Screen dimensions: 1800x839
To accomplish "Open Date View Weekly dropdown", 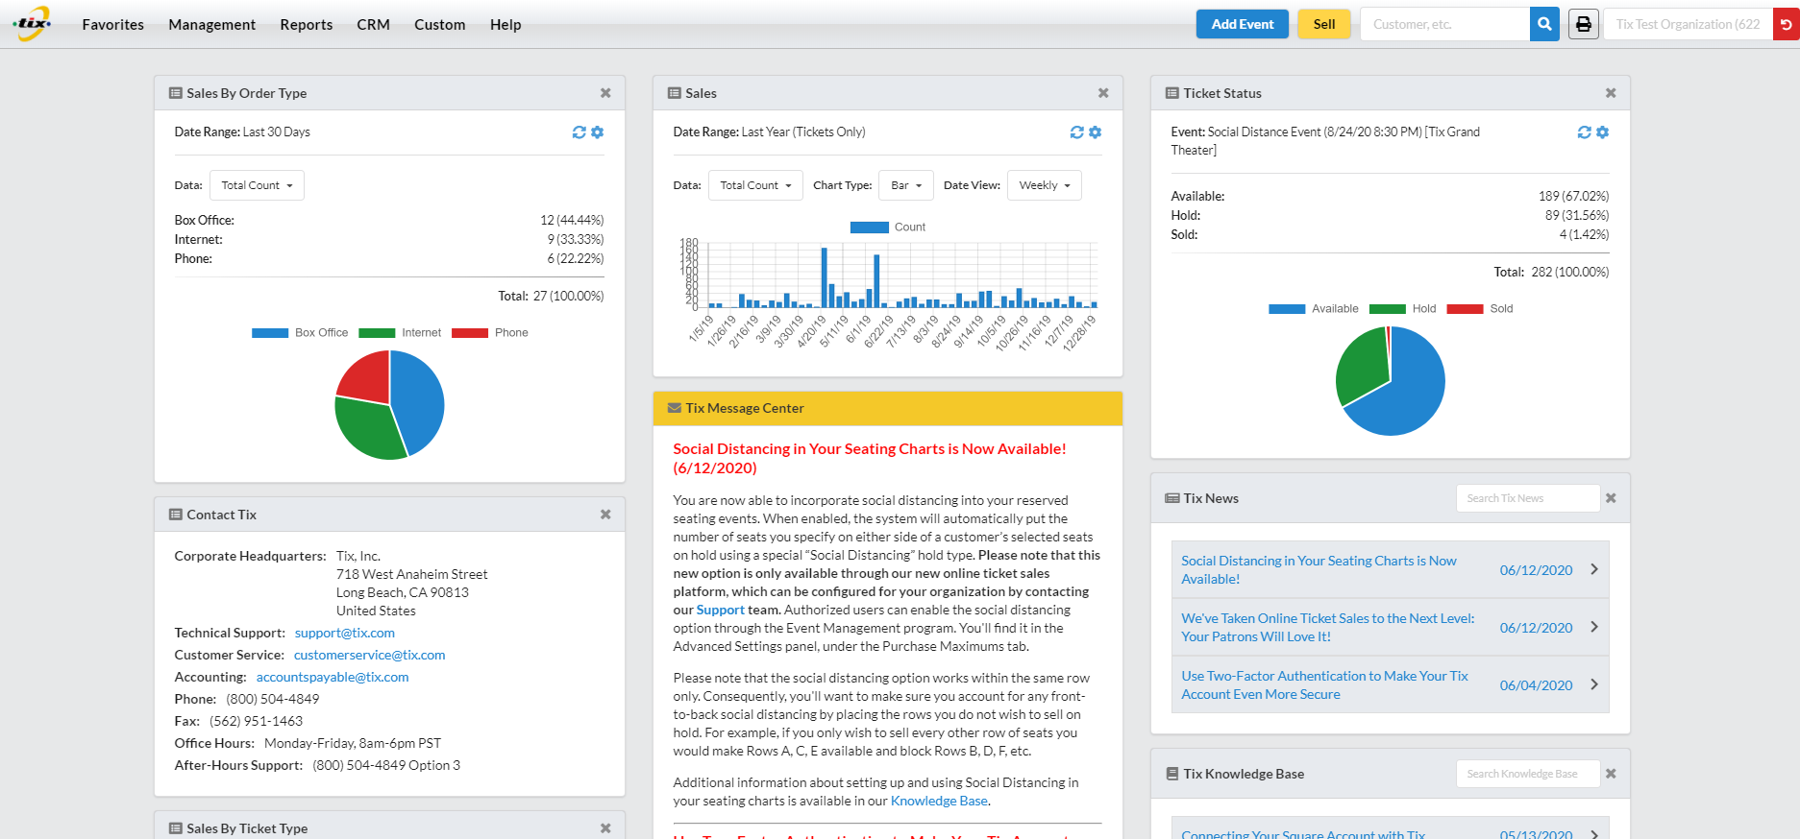I will [x=1044, y=185].
